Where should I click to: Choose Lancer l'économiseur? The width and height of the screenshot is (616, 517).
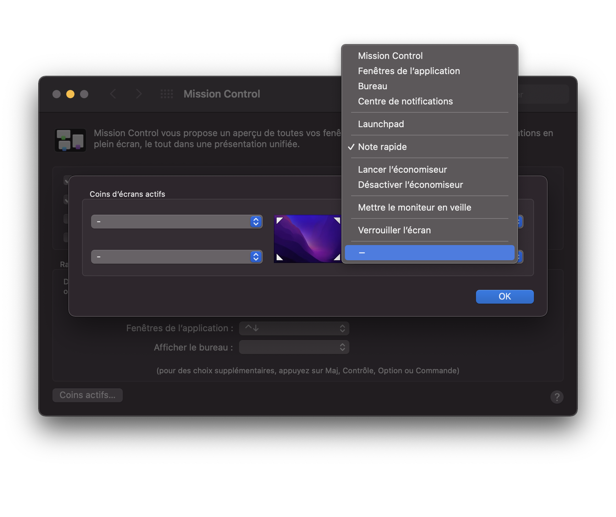tap(429, 170)
